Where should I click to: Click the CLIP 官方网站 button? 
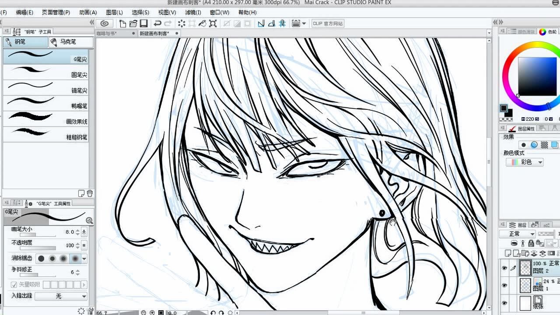[x=328, y=24]
